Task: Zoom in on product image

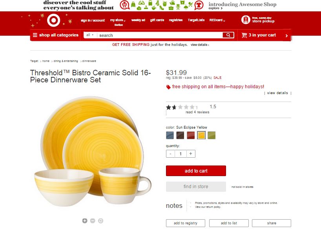Action: [85, 221]
